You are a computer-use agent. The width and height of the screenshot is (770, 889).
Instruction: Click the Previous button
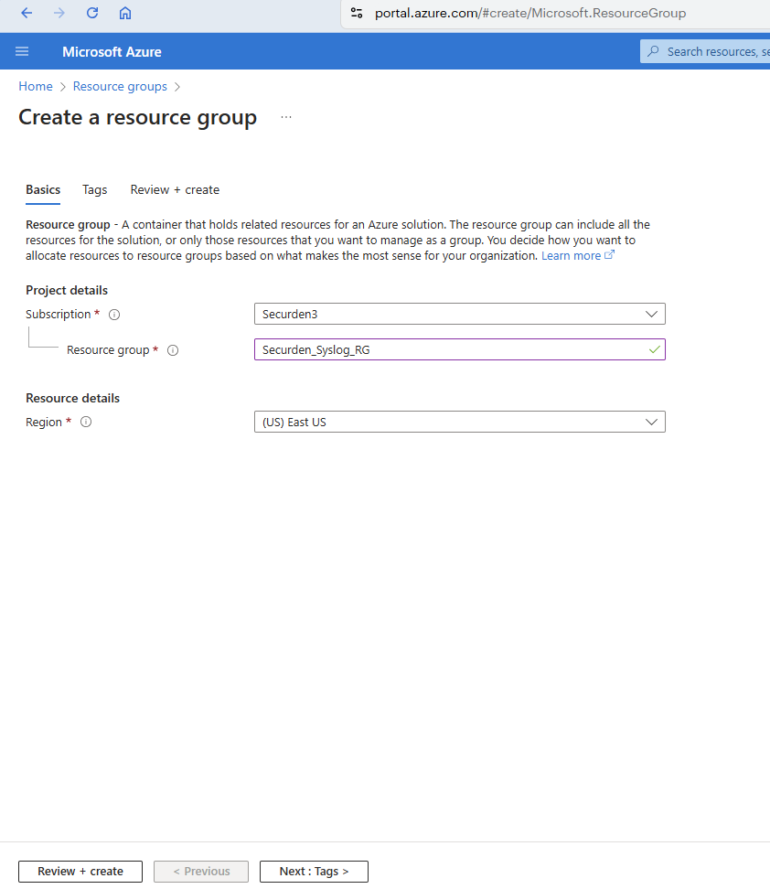[201, 872]
